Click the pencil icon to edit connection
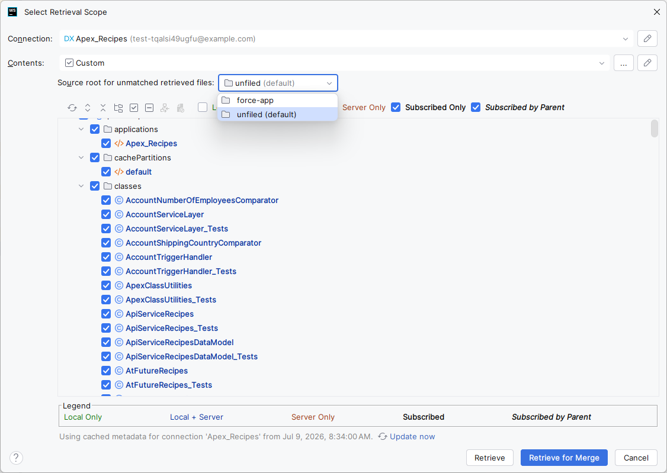The height and width of the screenshot is (473, 667). click(x=647, y=38)
